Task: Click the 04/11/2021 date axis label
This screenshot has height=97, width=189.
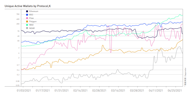Action: 156,90
